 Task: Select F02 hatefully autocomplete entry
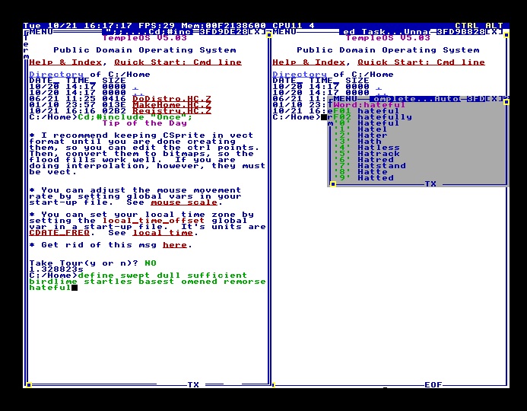tap(373, 117)
